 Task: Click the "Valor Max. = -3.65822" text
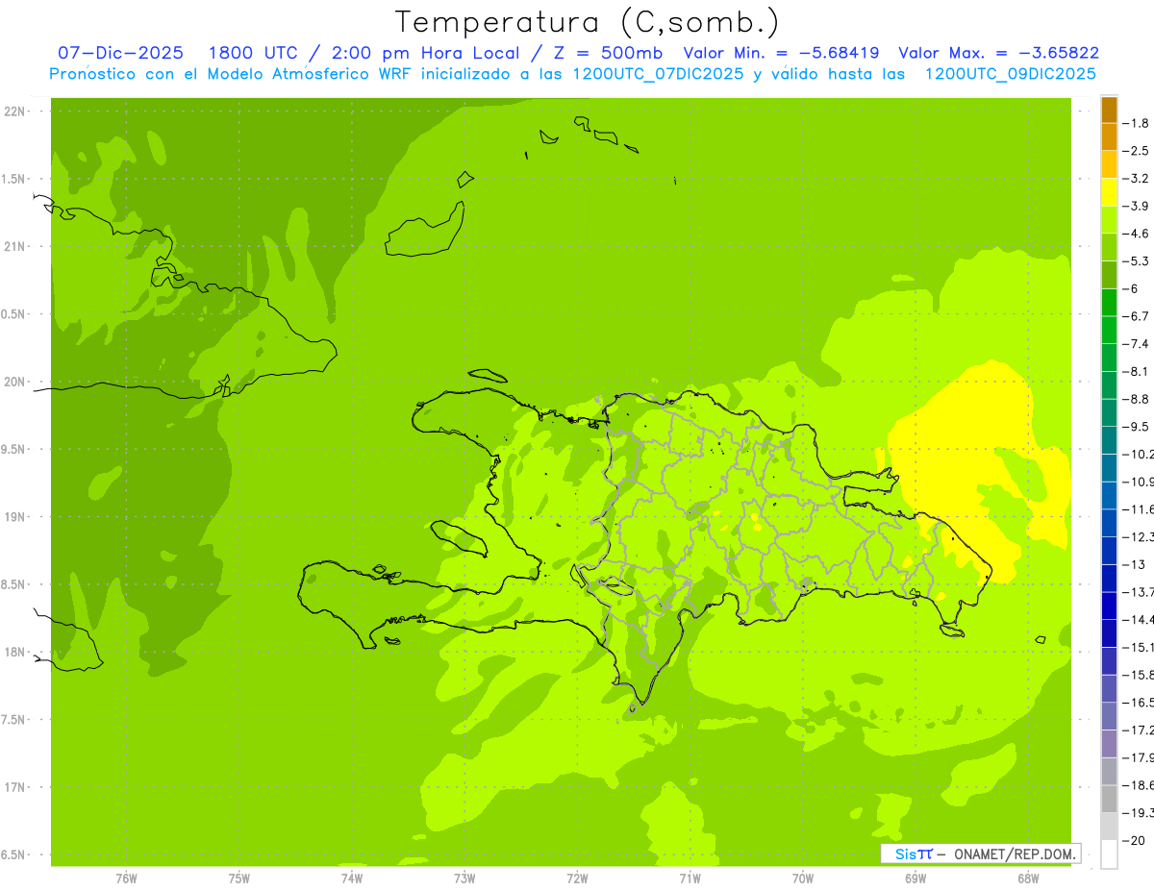click(x=998, y=53)
